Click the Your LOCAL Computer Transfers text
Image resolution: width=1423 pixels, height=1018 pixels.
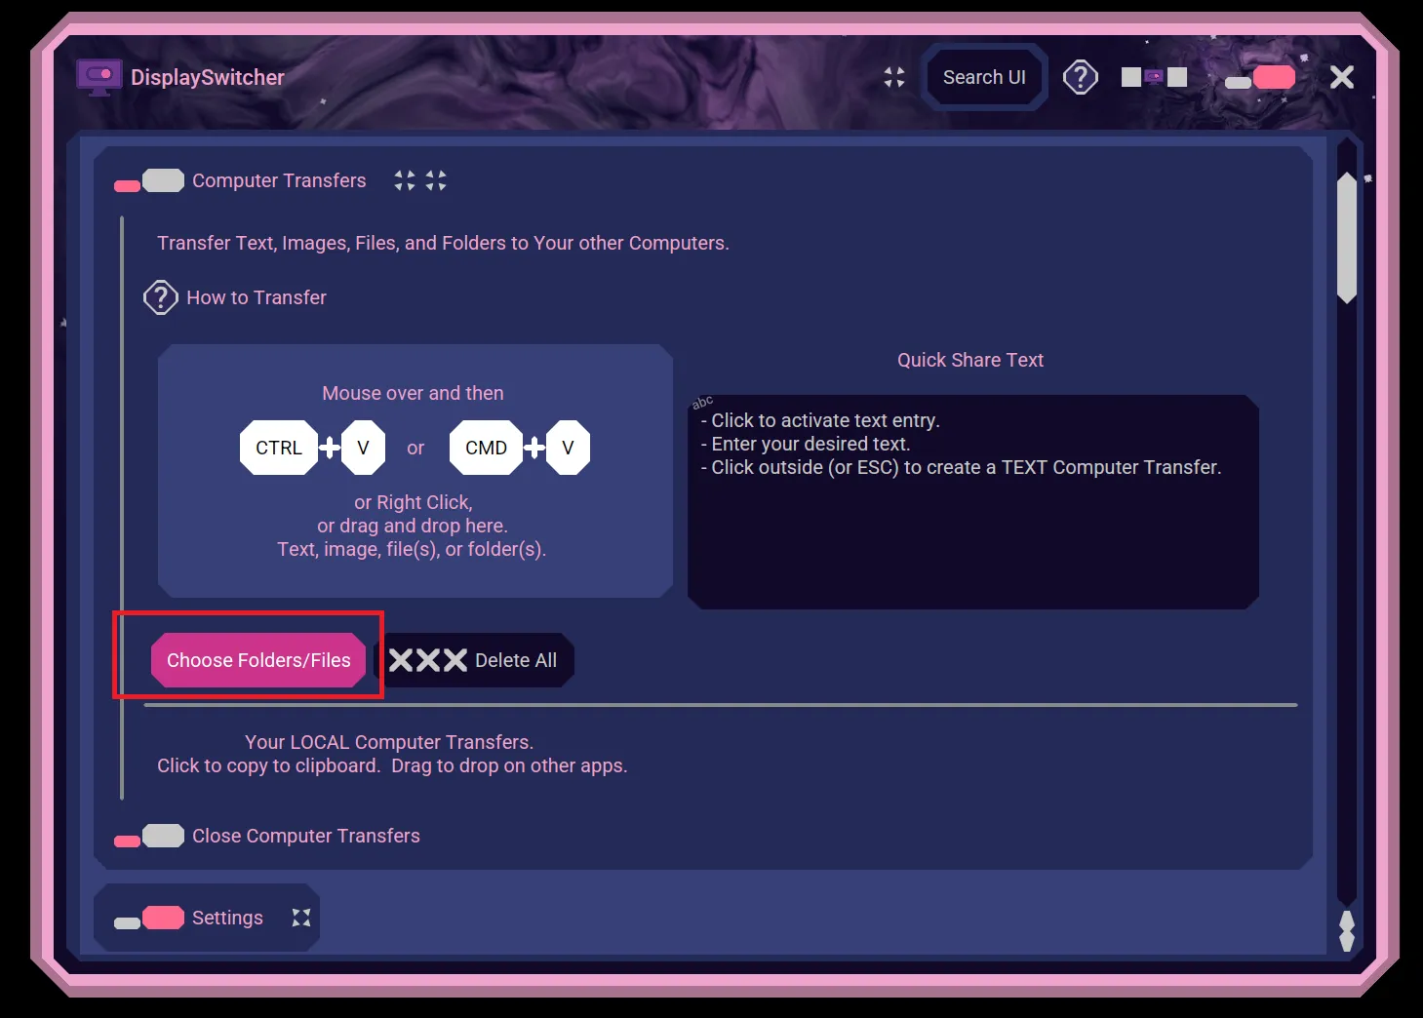[389, 742]
